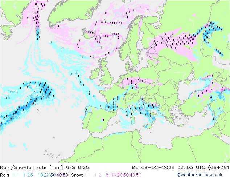This screenshot has height=178, width=230.
Task: Click the Rain 20 legend value
Action: pos(47,175)
